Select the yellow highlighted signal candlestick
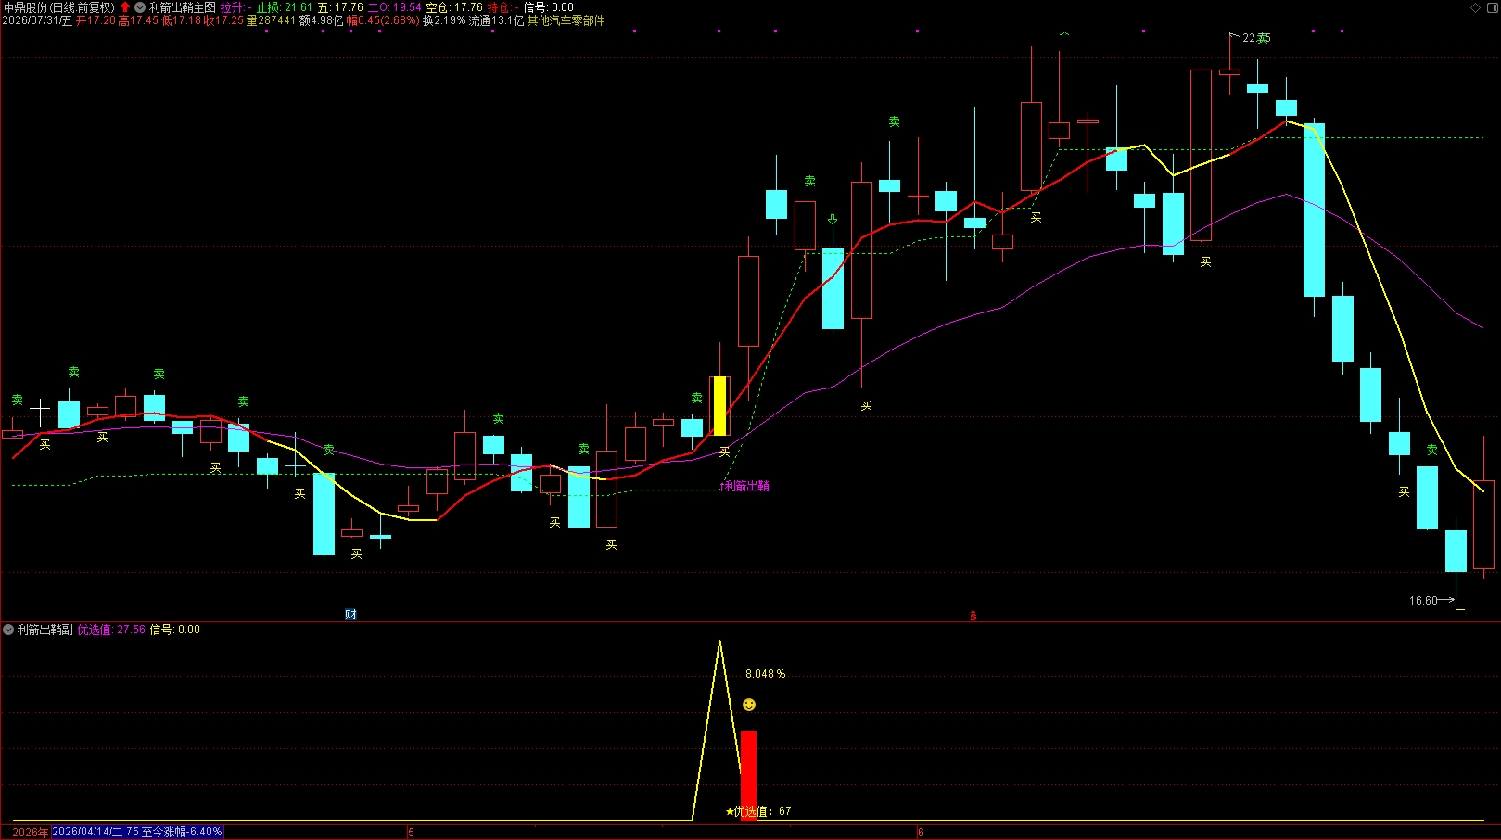Image resolution: width=1501 pixels, height=840 pixels. pos(719,406)
